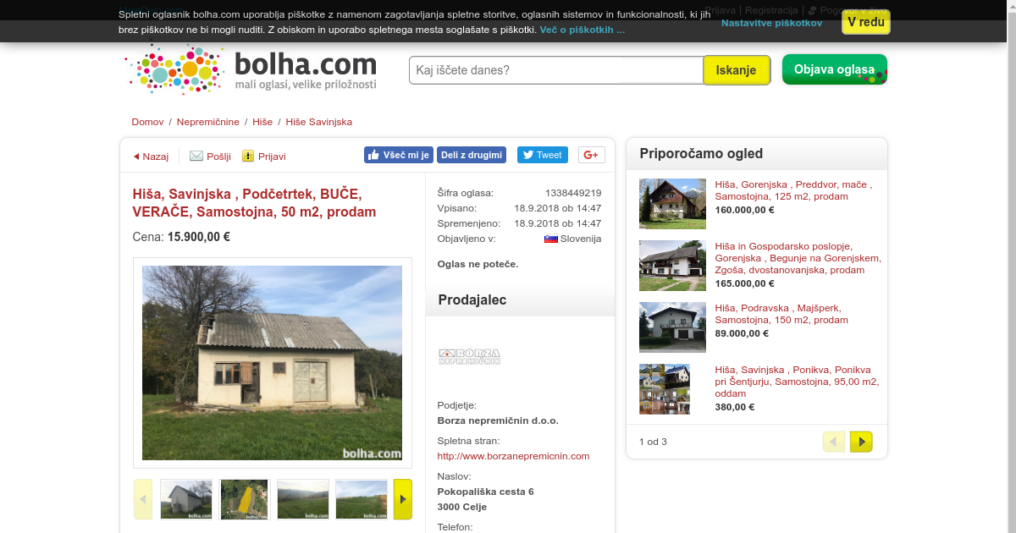
Task: Open Nepremičnine breadcrumb
Action: coord(208,122)
